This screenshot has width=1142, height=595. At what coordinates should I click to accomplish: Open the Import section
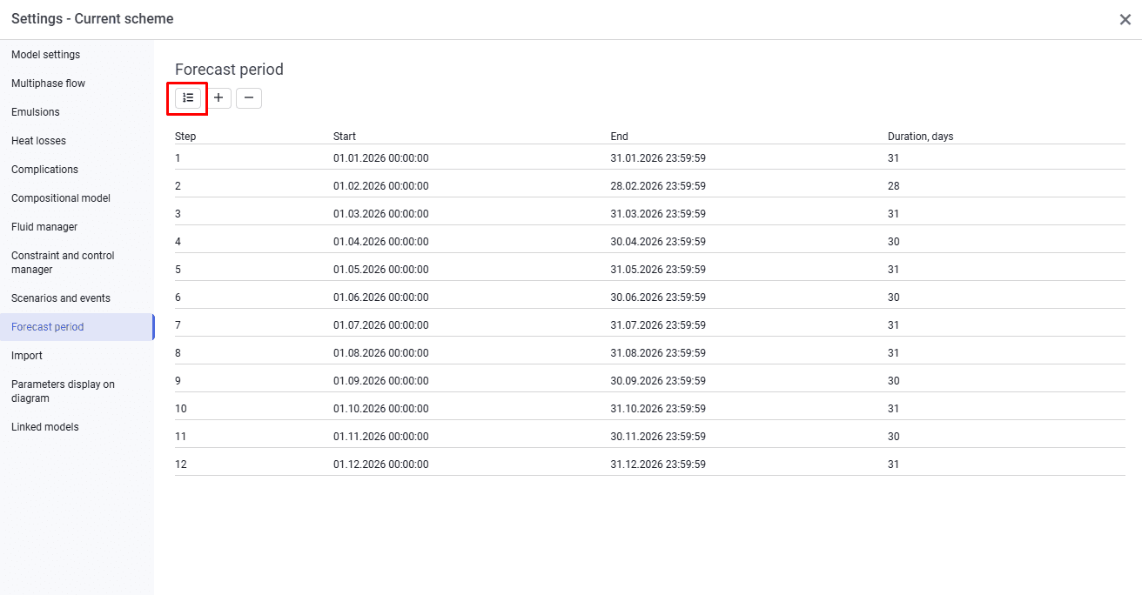[27, 356]
